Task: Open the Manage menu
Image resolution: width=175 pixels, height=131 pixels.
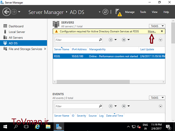Action: [130, 12]
